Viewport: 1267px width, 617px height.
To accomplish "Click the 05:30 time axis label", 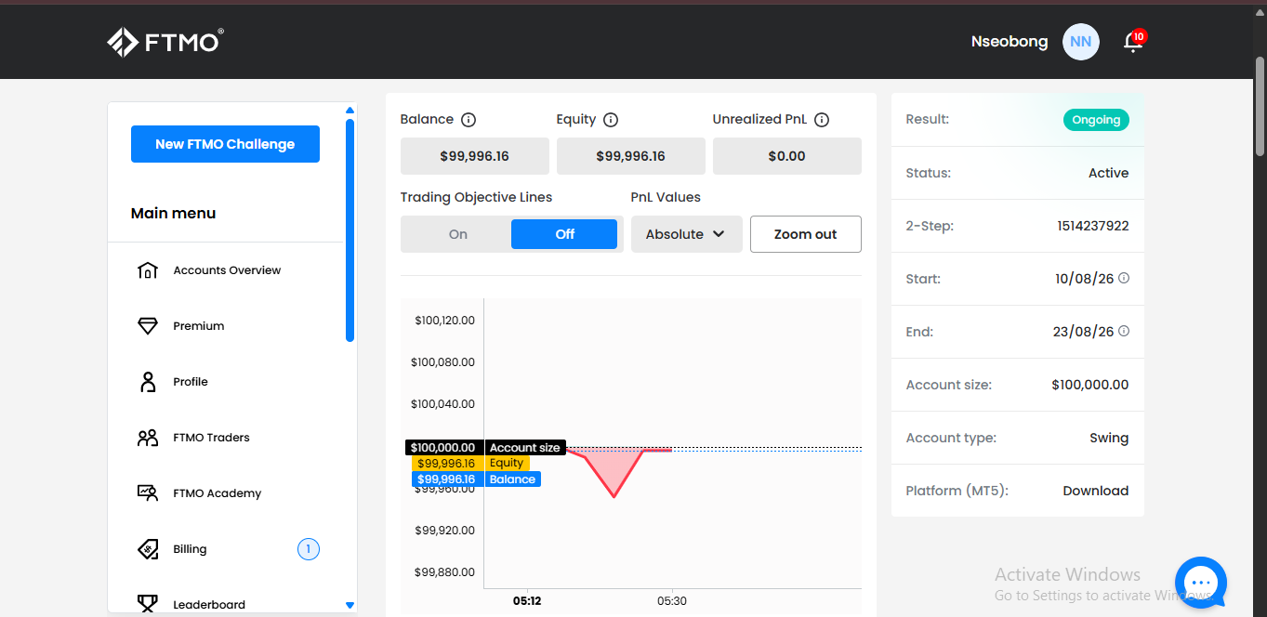I will pyautogui.click(x=672, y=601).
